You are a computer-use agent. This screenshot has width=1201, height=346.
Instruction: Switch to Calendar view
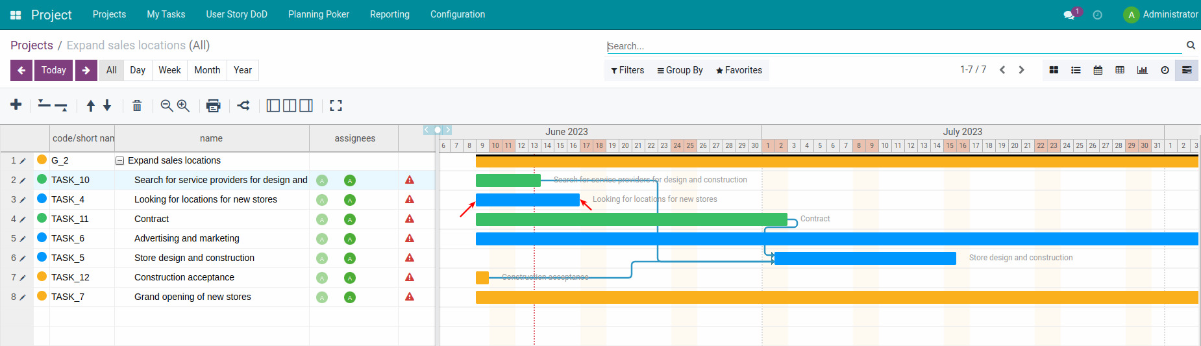point(1098,70)
